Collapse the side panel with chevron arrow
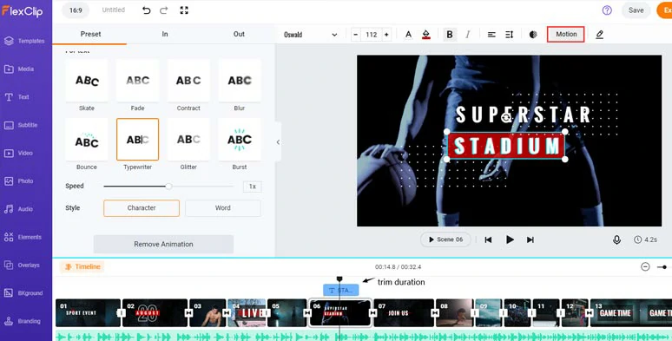The height and width of the screenshot is (341, 672). pos(278,142)
